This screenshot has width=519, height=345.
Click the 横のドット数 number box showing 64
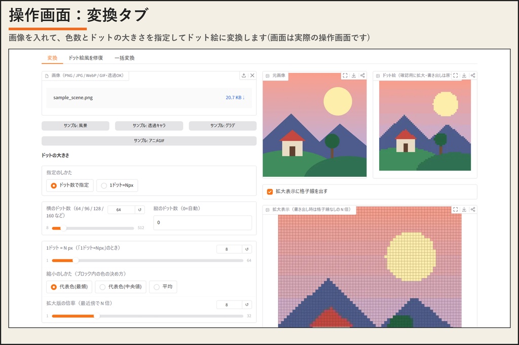(x=121, y=210)
